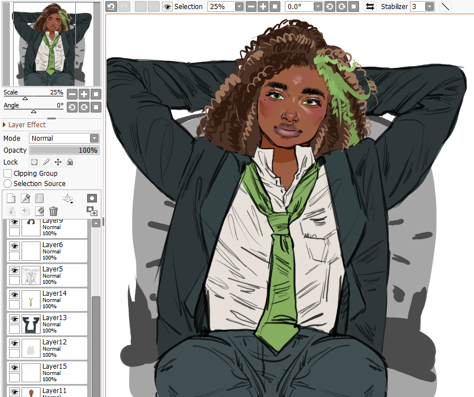Zoom in with toolbar plus button
474x397 pixels.
click(263, 7)
